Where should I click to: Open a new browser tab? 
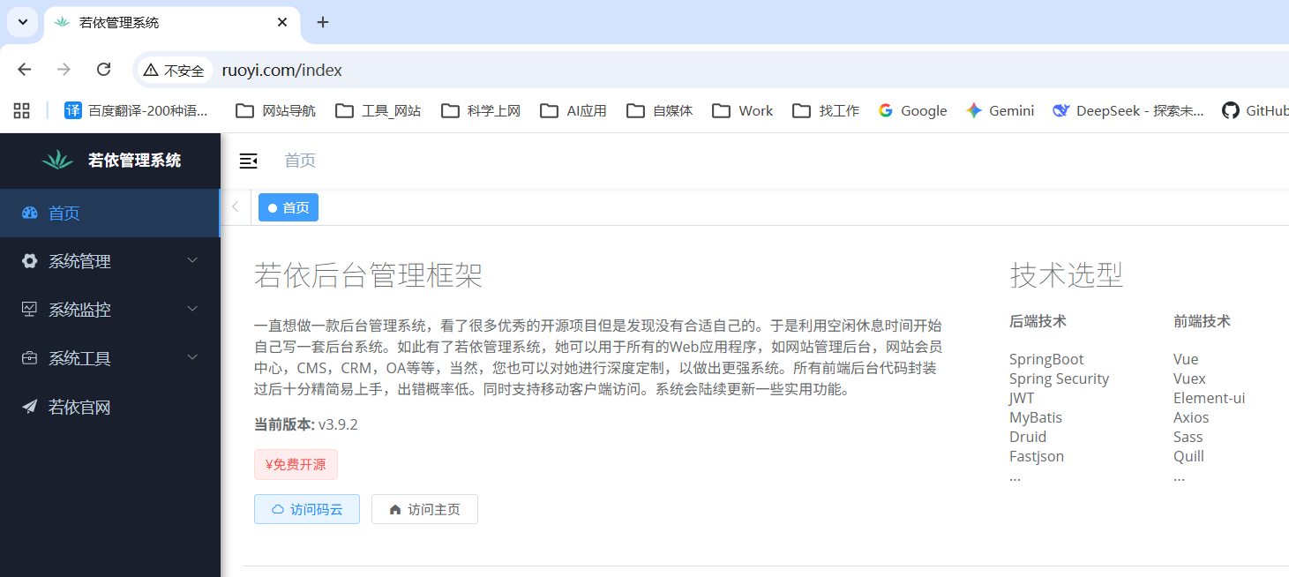click(x=323, y=22)
